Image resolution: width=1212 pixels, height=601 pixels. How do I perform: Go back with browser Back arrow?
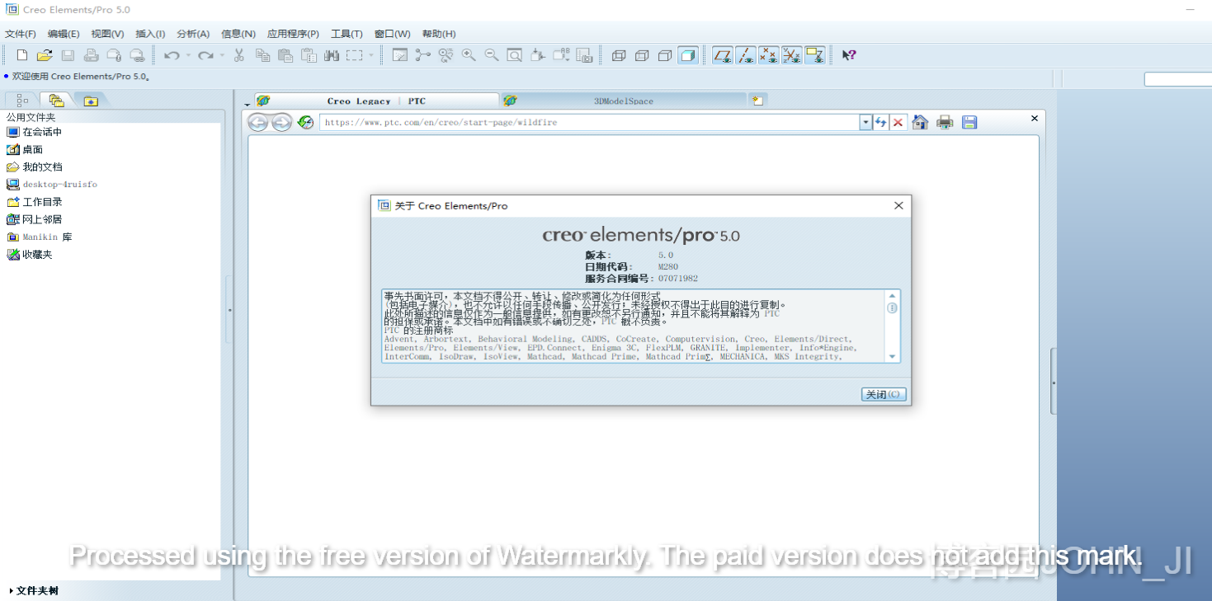(x=258, y=122)
